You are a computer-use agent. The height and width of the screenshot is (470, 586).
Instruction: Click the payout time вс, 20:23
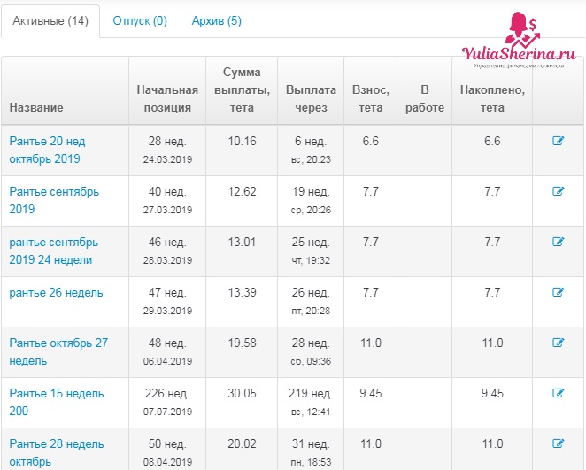311,159
